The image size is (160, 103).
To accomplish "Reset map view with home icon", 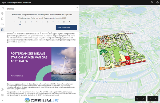I will click(x=137, y=98).
